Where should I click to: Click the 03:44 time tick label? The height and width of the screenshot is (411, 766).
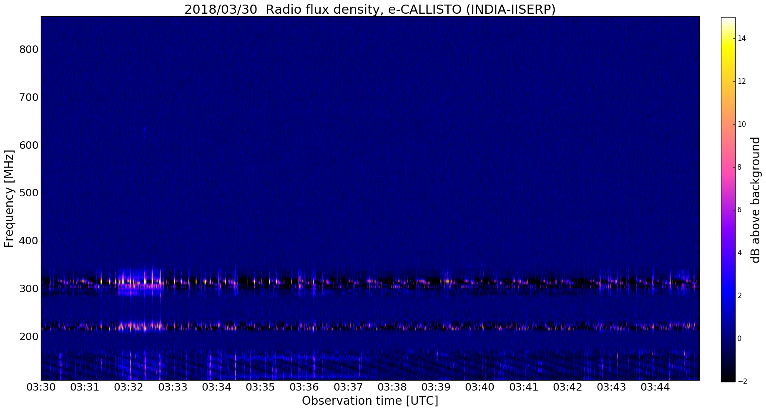(x=655, y=387)
